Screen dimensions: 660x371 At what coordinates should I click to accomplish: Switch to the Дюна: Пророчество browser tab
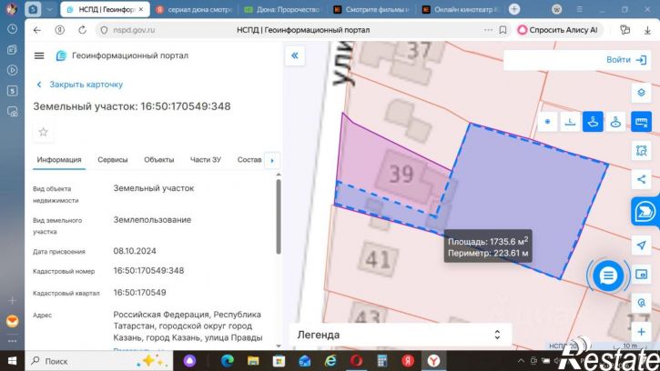282,9
